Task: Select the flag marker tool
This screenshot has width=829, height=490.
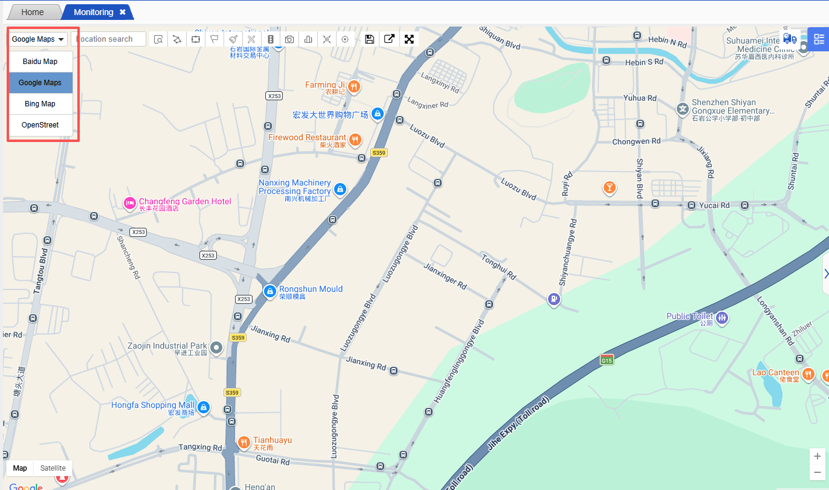Action: (x=214, y=39)
